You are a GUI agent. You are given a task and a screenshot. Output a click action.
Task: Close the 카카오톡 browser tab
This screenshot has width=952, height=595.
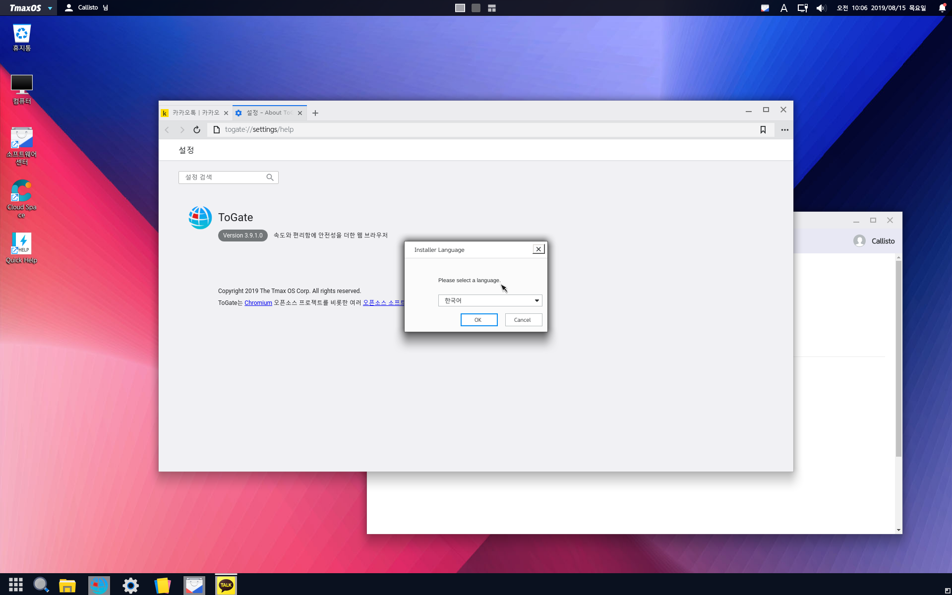226,113
